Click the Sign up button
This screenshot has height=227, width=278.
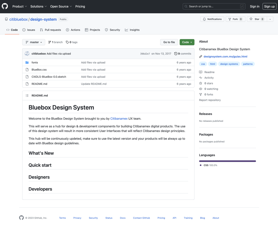tap(269, 7)
